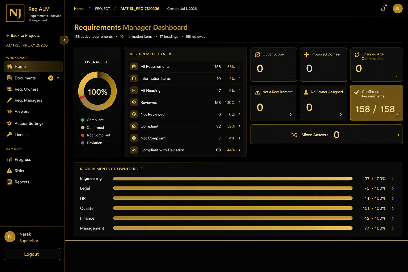Viewport: 408px width, 272px height.
Task: Open Mixed Answers card chevron
Action: pyautogui.click(x=398, y=135)
